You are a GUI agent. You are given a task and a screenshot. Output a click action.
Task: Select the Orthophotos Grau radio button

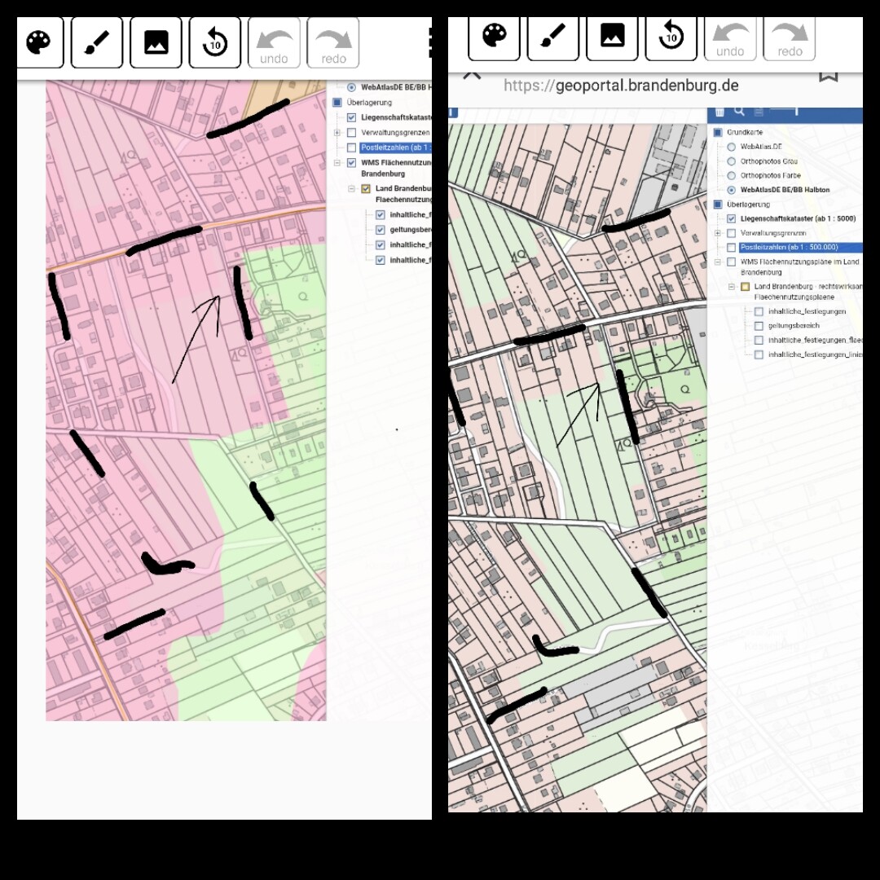point(731,161)
